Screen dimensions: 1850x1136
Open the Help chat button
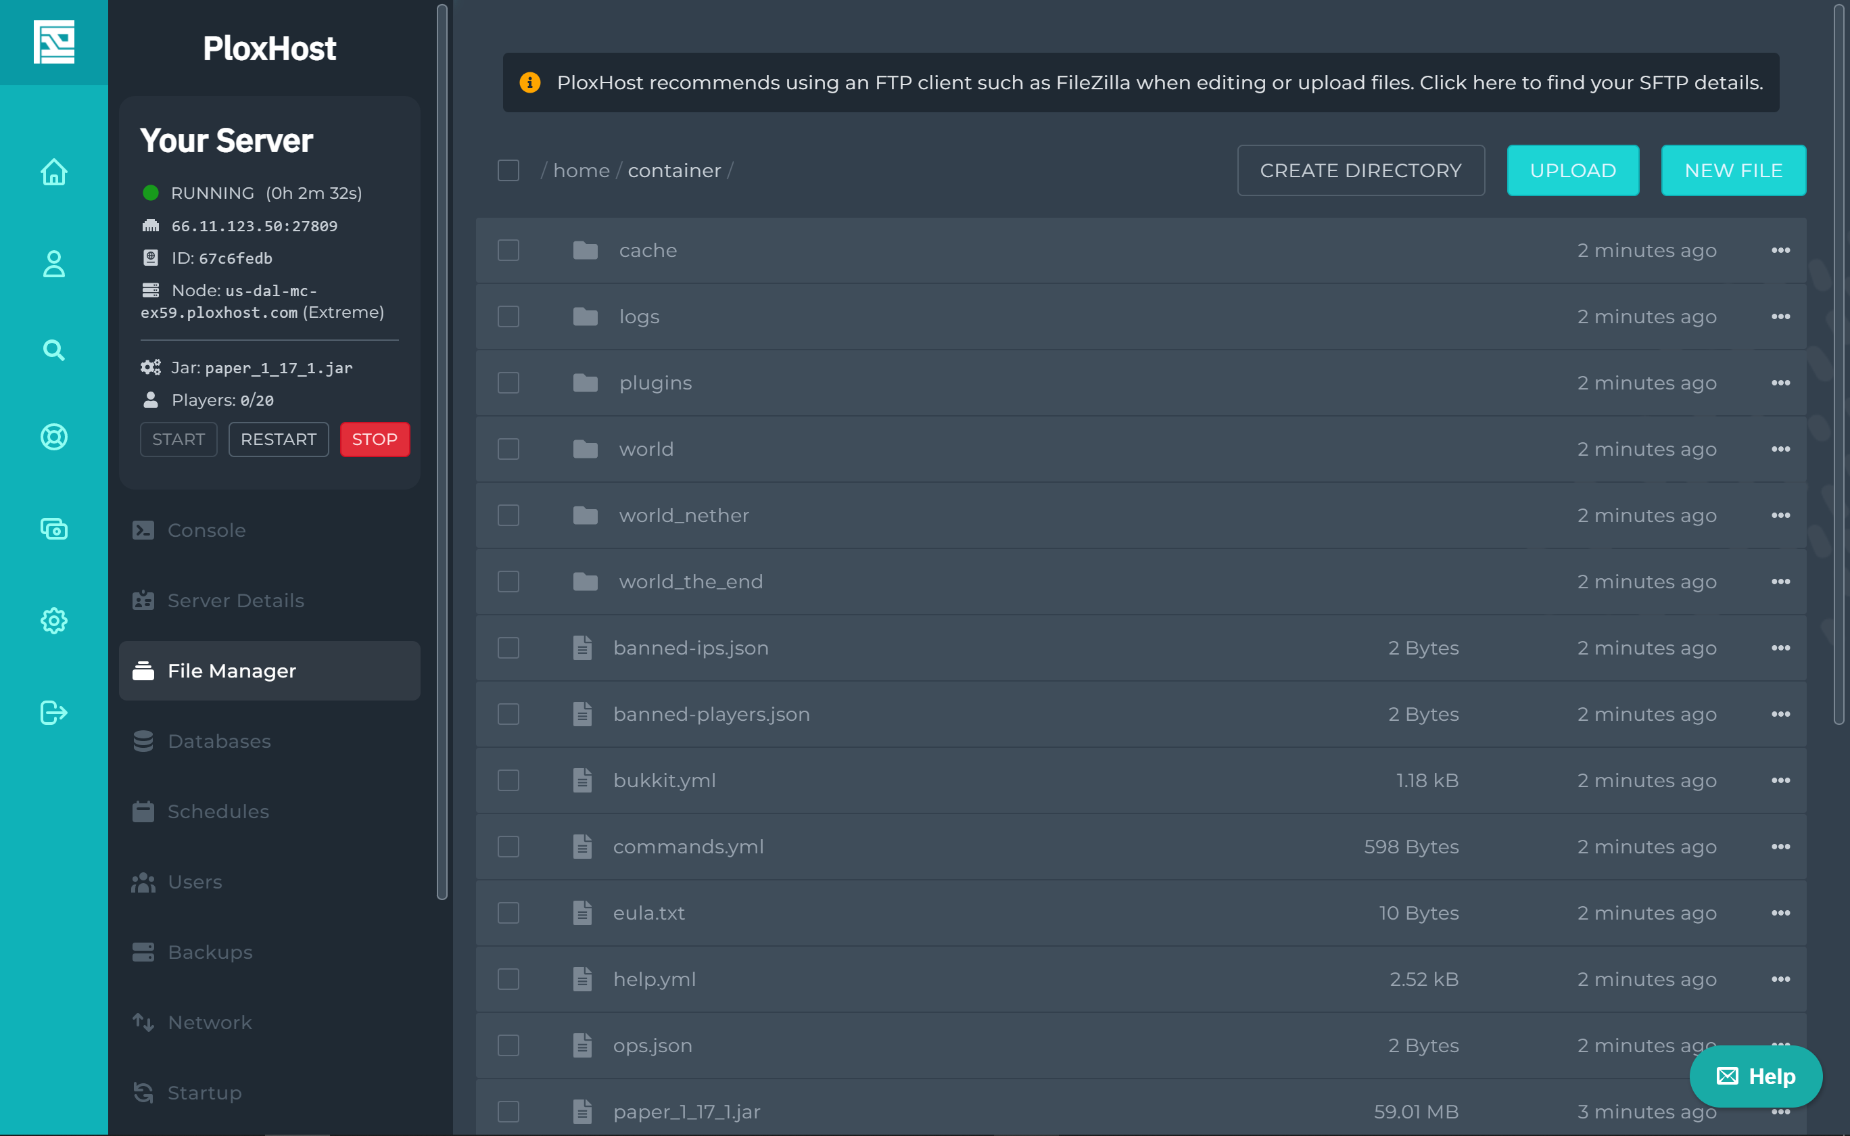(1755, 1076)
